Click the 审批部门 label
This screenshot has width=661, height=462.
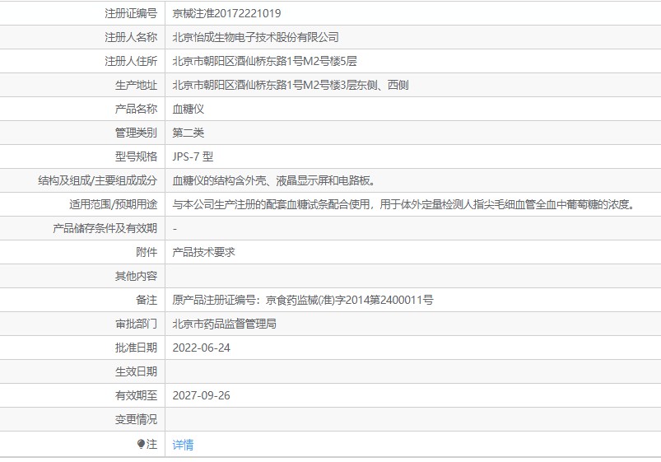(x=136, y=324)
